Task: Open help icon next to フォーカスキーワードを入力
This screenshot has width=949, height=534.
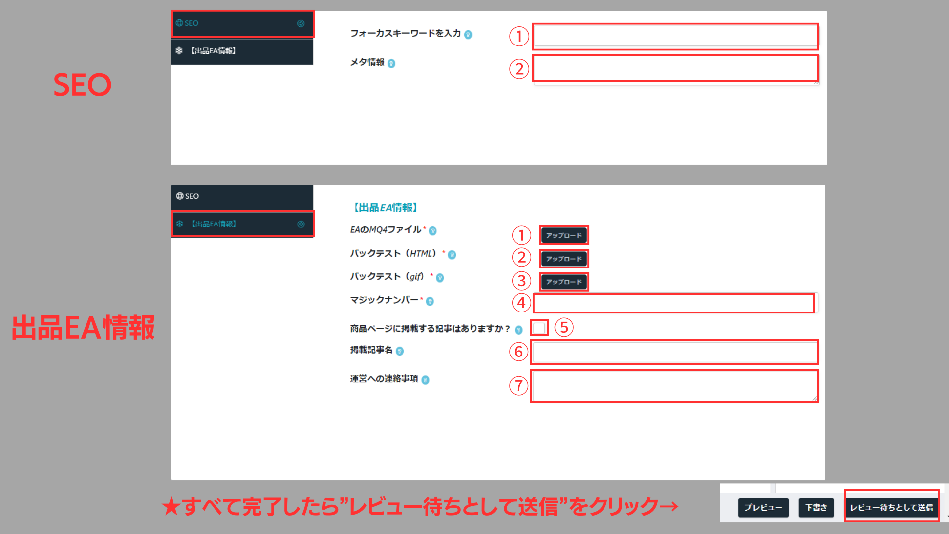Action: click(468, 35)
